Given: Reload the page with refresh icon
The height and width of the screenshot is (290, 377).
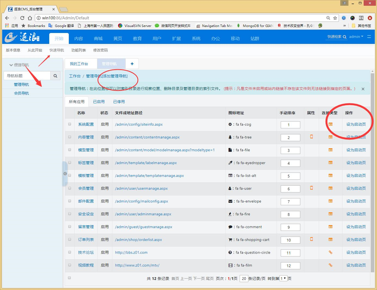Looking at the screenshot, I should pos(22,18).
